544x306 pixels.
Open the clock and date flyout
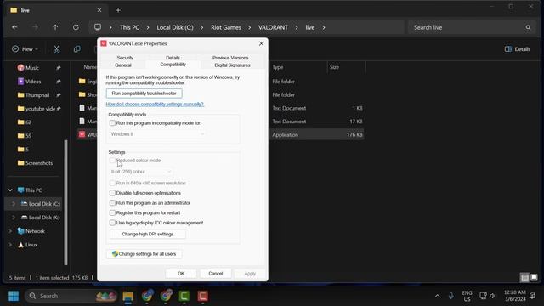click(x=515, y=296)
